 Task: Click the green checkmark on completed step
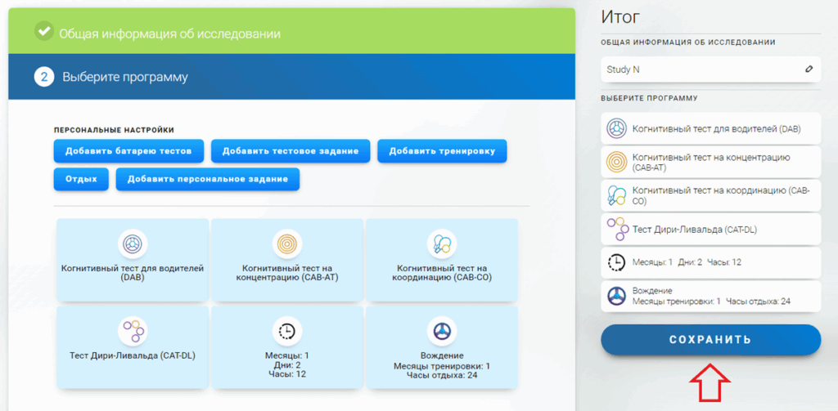tap(43, 32)
